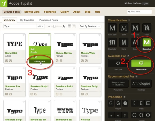The height and width of the screenshot is (121, 155).
Task: Open Stencil Std font link
Action: (11, 53)
